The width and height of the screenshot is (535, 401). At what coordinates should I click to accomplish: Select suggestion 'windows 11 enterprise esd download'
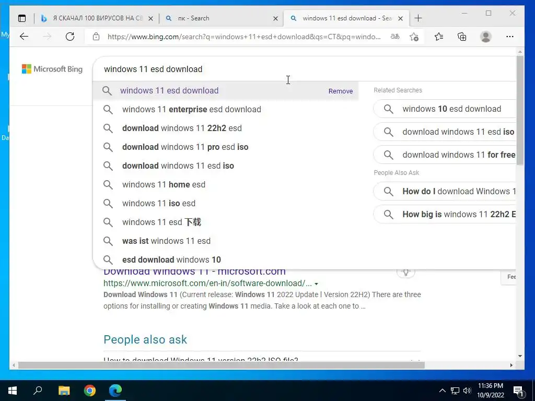click(226, 110)
